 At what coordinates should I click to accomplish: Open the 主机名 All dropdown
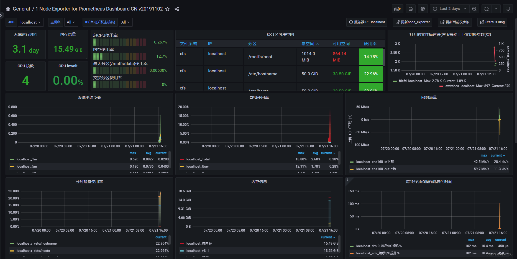(71, 22)
